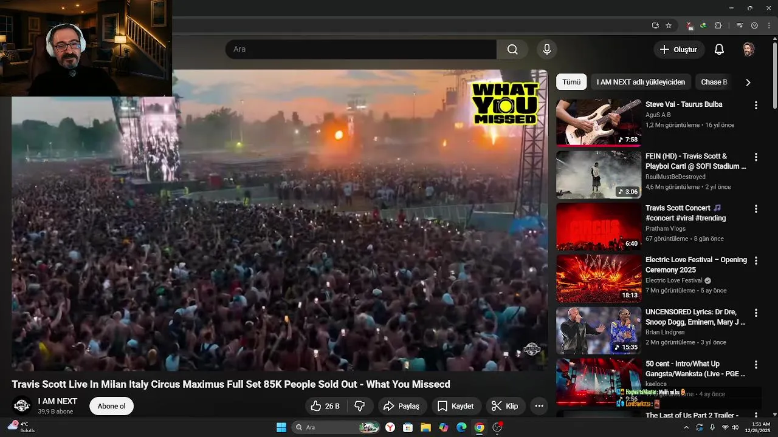Bookmark this page with the star icon
Image resolution: width=778 pixels, height=437 pixels.
[x=669, y=25]
